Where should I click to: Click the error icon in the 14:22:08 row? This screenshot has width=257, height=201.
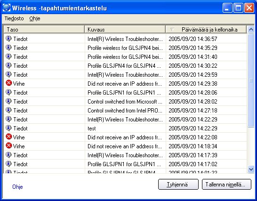coord(8,137)
